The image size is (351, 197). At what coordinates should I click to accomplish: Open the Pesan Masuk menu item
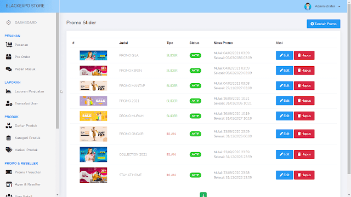[x=25, y=69]
